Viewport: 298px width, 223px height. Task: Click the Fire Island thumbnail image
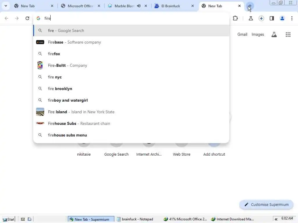click(40, 112)
